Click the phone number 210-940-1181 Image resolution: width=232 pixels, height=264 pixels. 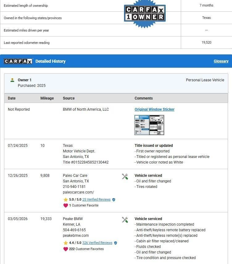click(74, 186)
